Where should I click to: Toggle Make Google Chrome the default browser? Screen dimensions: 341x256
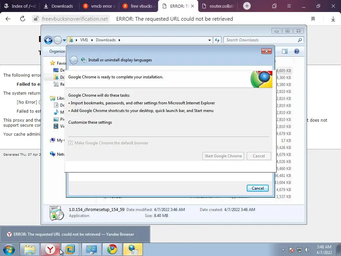tap(71, 143)
